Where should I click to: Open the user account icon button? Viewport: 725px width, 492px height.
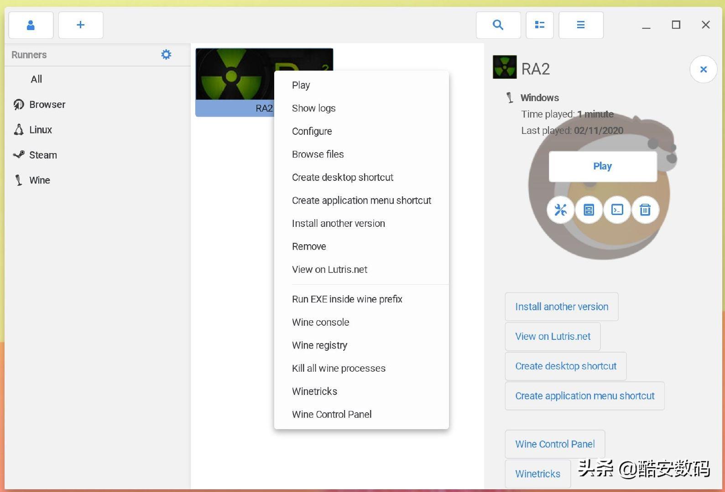[x=31, y=25]
